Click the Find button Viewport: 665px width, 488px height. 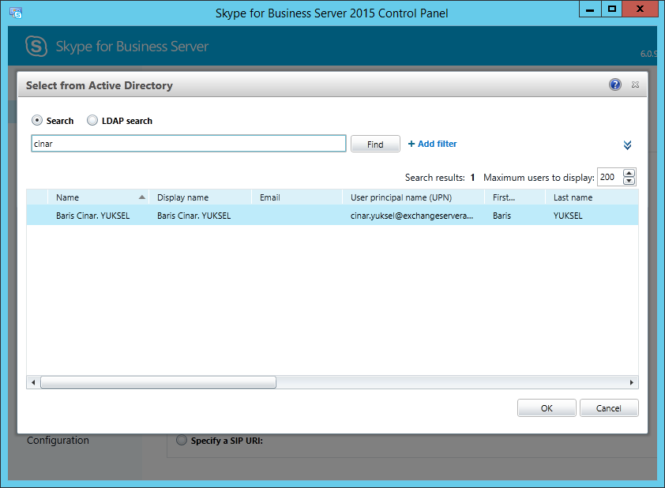375,145
